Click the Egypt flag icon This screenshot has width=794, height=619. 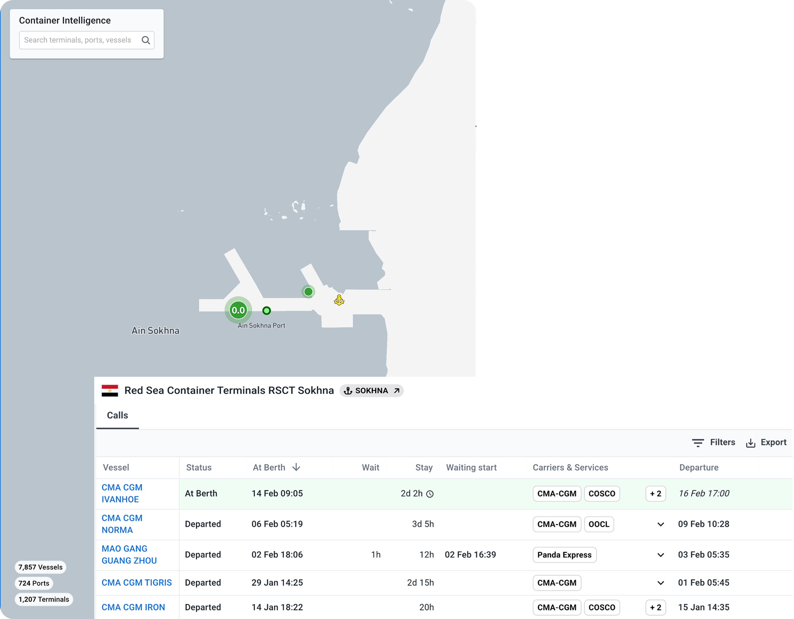click(x=110, y=390)
